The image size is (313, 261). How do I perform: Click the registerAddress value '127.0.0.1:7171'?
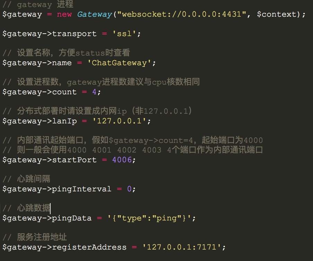tap(182, 247)
